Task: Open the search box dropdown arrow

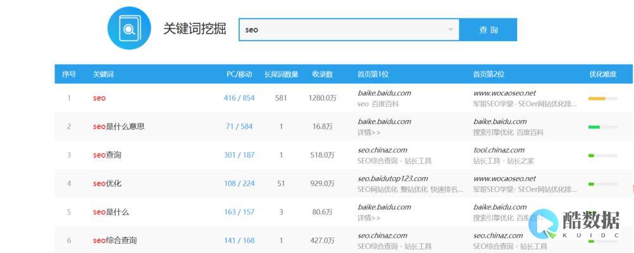Action: [451, 30]
